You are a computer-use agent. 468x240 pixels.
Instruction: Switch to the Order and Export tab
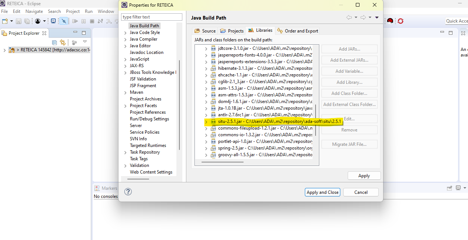coord(297,31)
